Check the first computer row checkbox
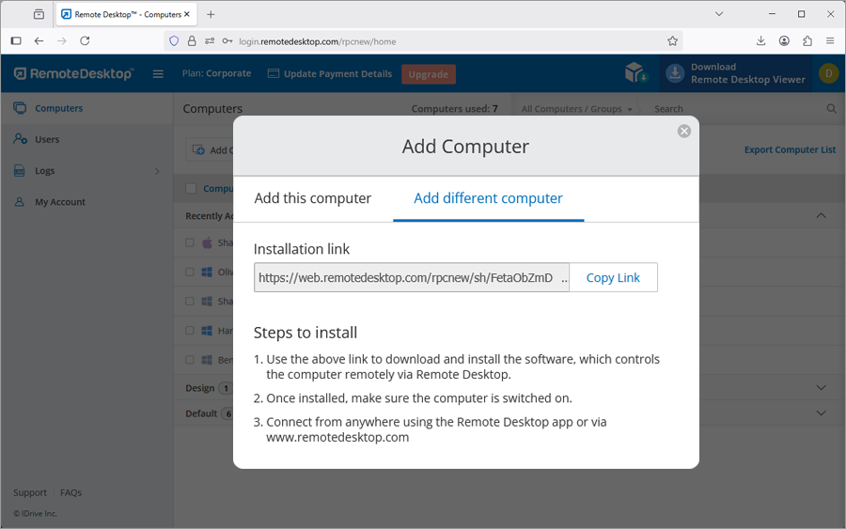The height and width of the screenshot is (529, 846). tap(190, 242)
